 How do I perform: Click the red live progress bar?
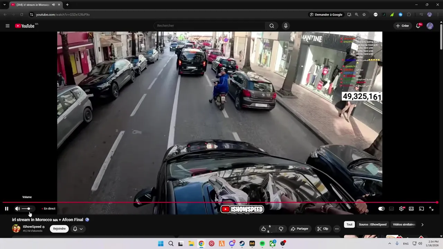[x=220, y=202]
